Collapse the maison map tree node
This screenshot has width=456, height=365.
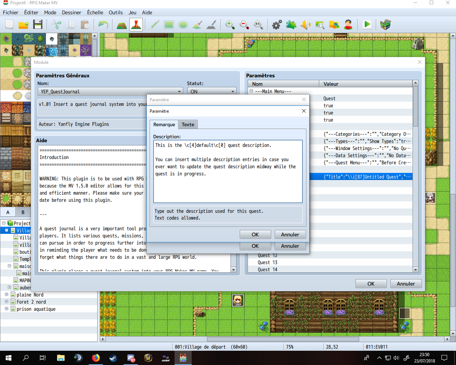click(x=9, y=266)
